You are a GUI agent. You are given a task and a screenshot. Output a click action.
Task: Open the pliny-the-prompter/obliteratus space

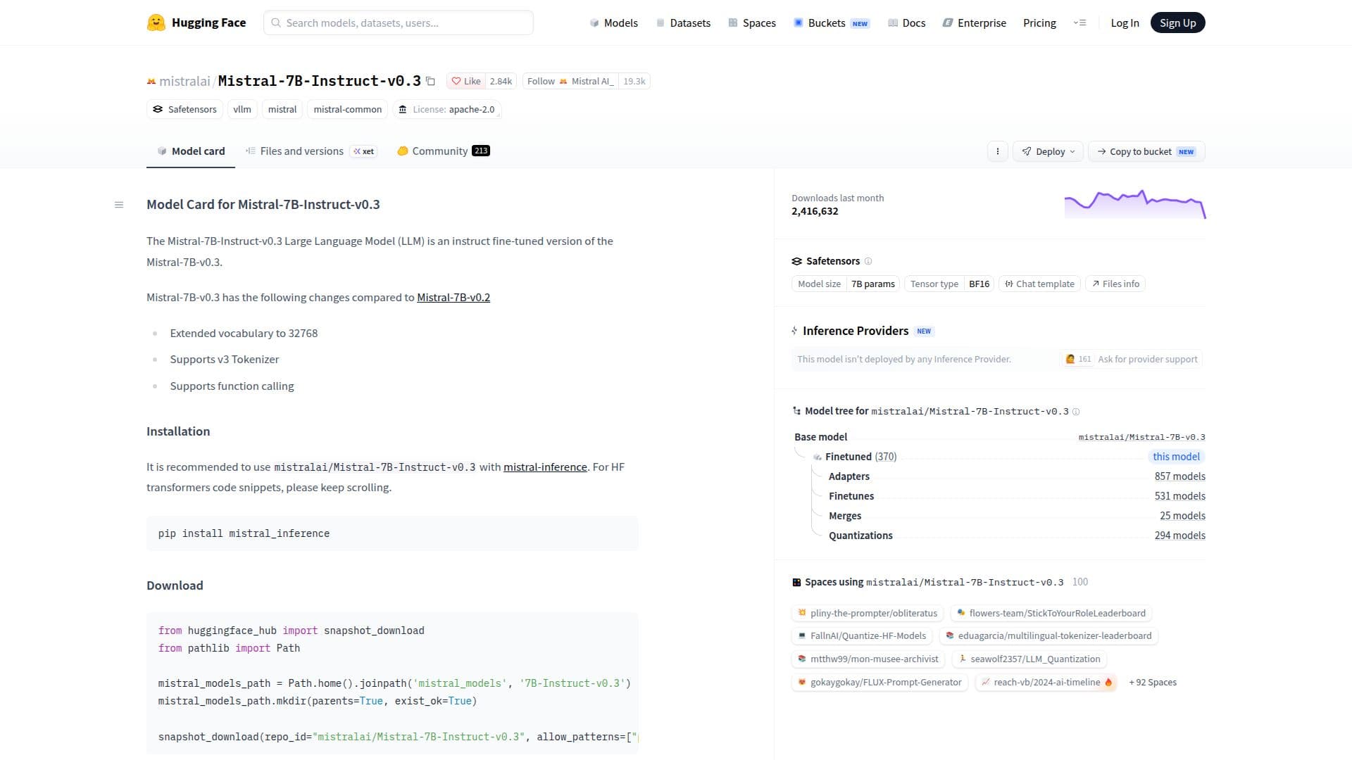tap(868, 613)
